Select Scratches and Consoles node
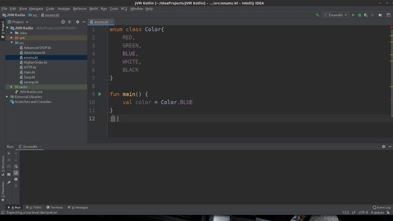Image resolution: width=393 pixels, height=221 pixels. tap(31, 102)
